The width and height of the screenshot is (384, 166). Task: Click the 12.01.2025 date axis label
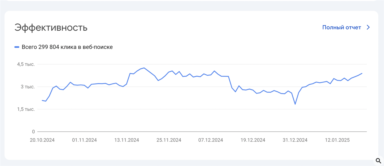(x=337, y=140)
